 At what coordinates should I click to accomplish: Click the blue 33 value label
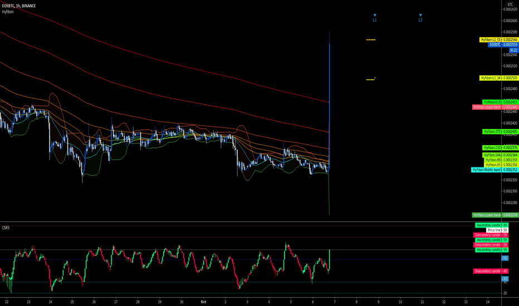(505, 279)
